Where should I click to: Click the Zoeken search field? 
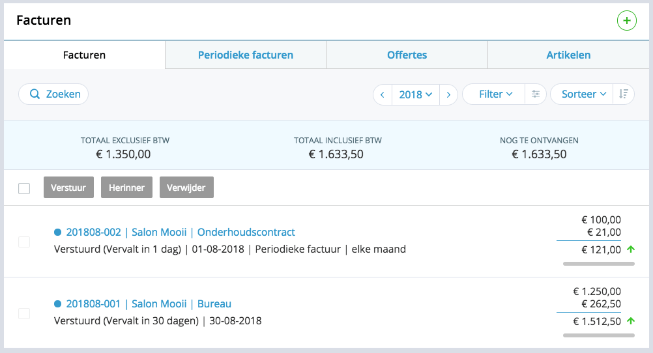(x=54, y=94)
